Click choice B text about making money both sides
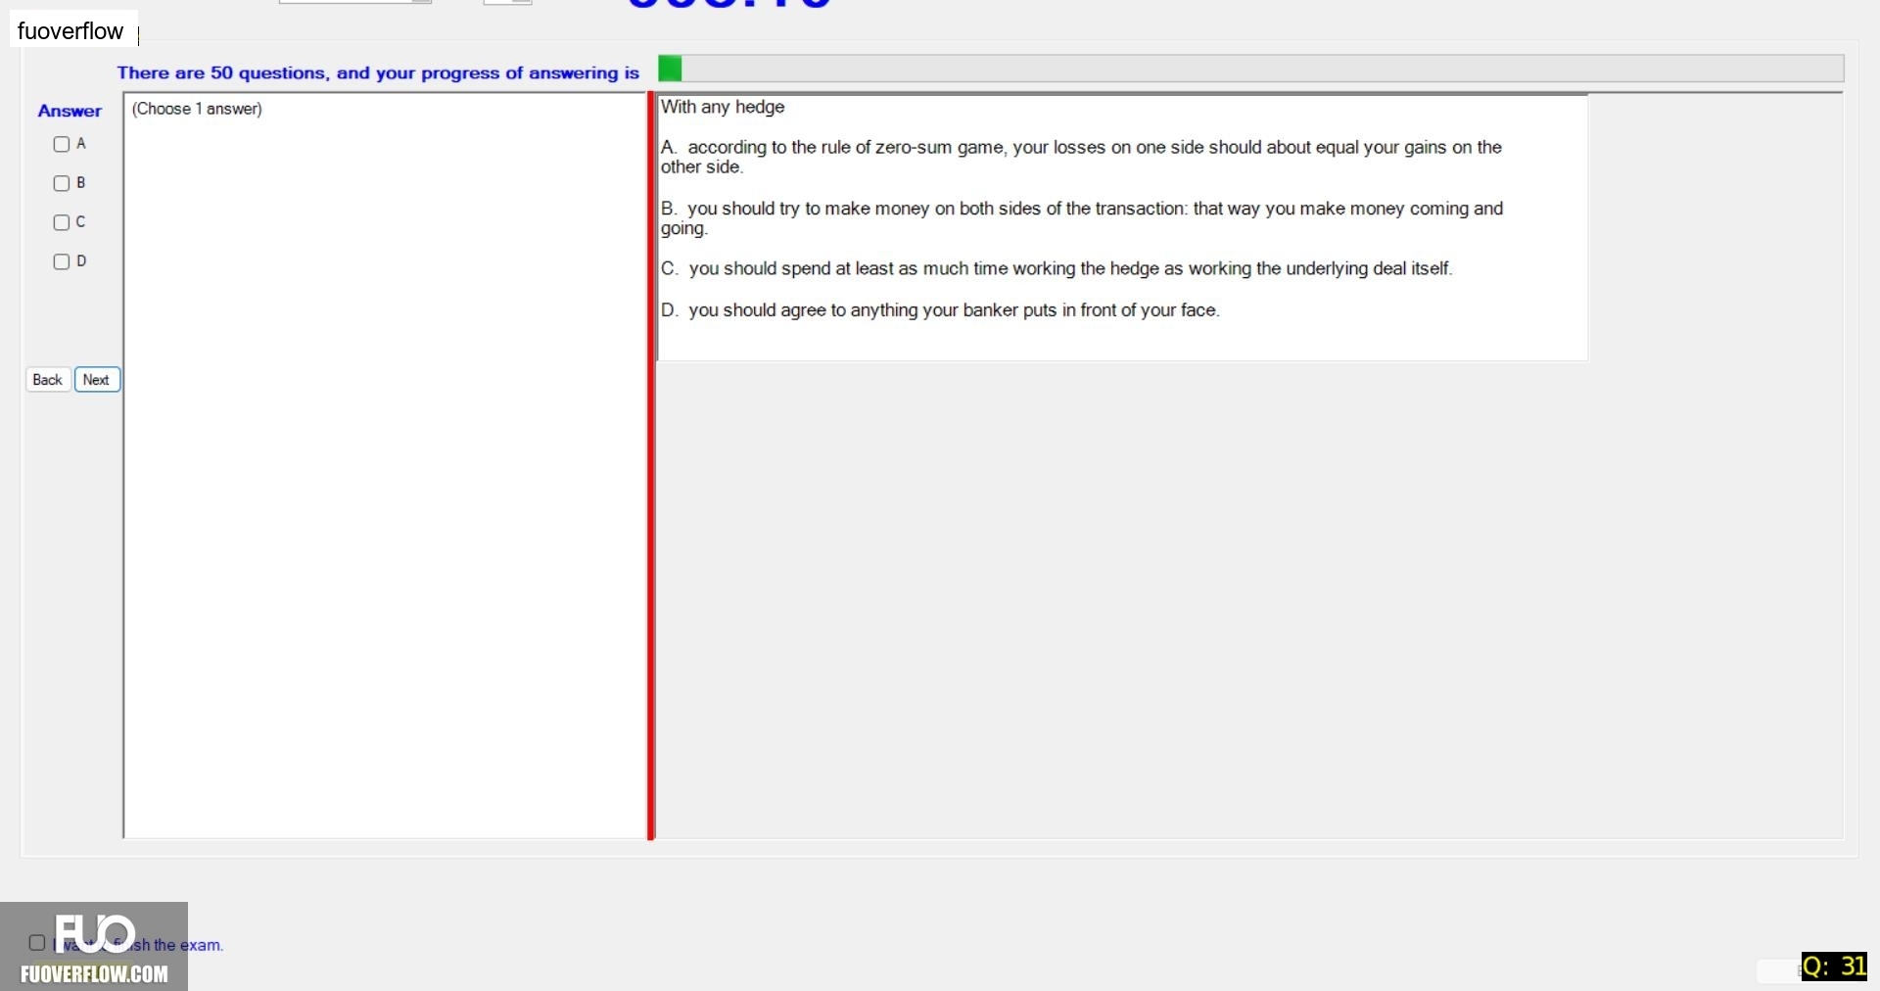The image size is (1880, 991). pyautogui.click(x=1082, y=218)
